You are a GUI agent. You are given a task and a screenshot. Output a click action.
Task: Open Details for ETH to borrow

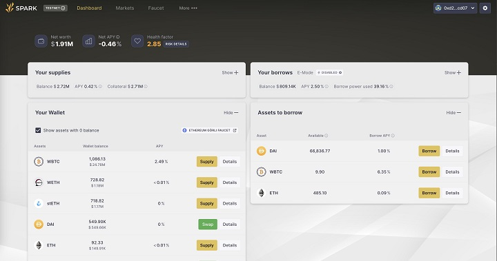[x=452, y=193]
